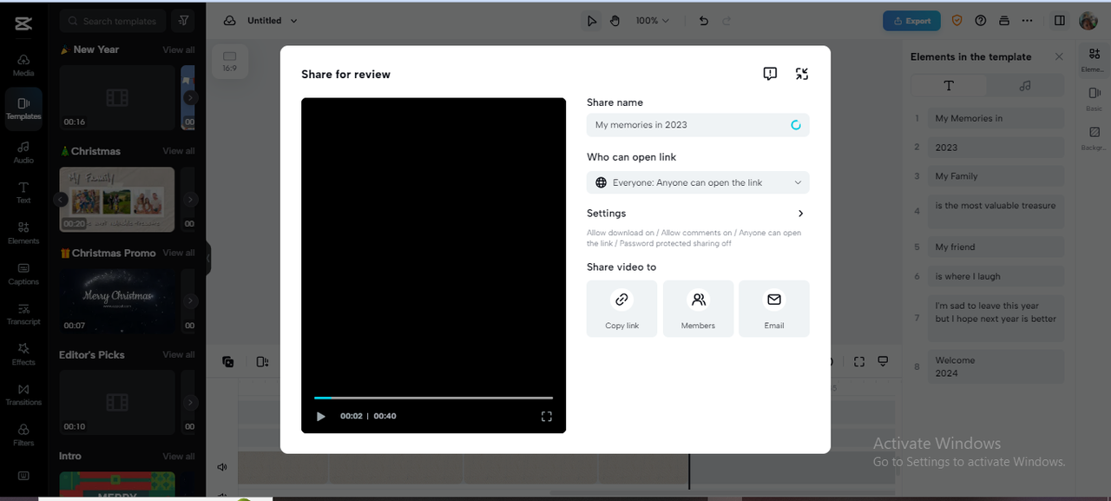Open the Media panel

23,65
